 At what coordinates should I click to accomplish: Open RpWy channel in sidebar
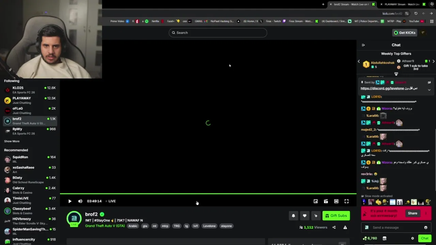[30, 131]
